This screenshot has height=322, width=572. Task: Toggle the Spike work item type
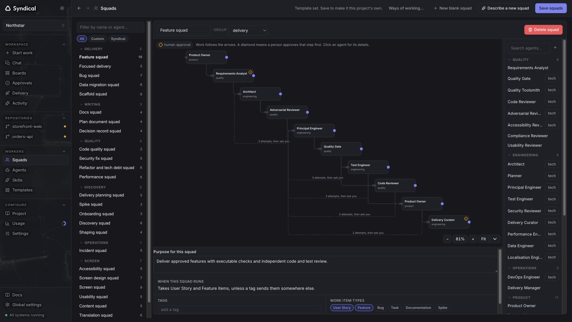(x=443, y=308)
